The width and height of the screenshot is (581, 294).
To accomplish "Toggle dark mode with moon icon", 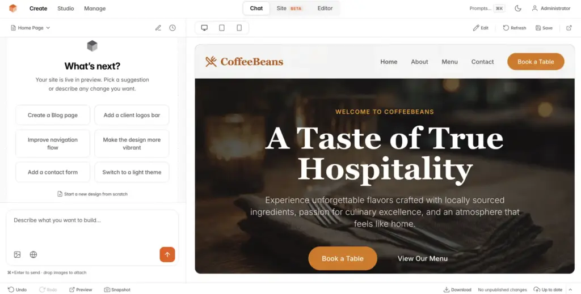I will pos(518,8).
